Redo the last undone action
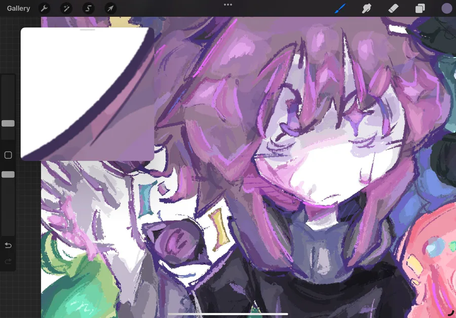This screenshot has width=456, height=318. (x=8, y=261)
